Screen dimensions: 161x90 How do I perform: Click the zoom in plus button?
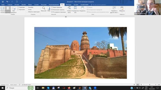pyautogui.click(x=156, y=85)
